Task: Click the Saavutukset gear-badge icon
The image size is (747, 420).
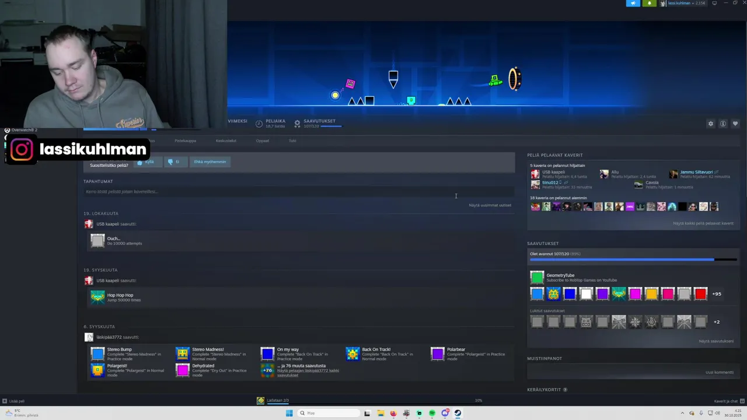Action: tap(297, 123)
